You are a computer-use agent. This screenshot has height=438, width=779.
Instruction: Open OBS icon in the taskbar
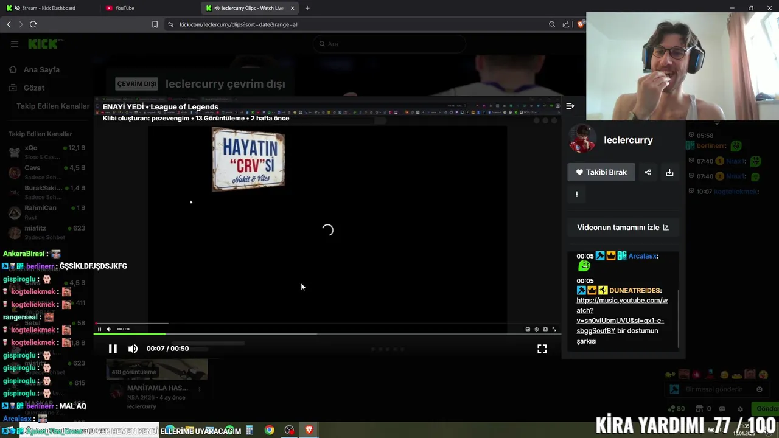289,430
